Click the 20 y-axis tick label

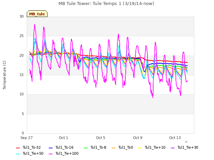click(x=21, y=56)
